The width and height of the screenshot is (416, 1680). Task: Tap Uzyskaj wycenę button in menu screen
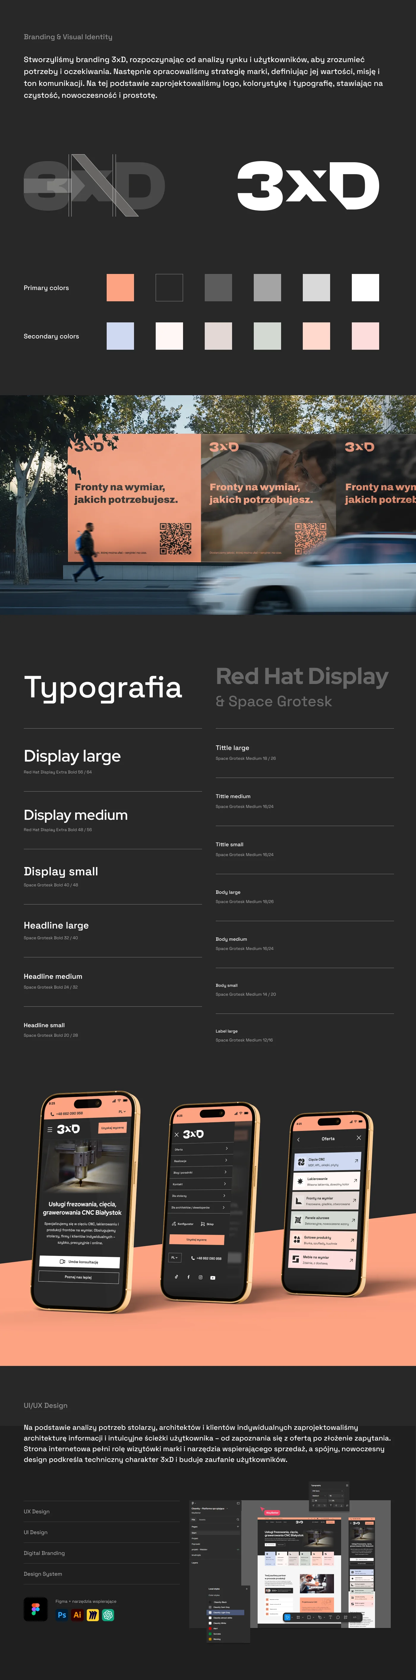196,1239
